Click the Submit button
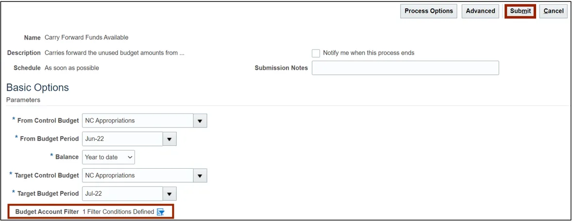Image resolution: width=573 pixels, height=222 pixels. point(520,11)
